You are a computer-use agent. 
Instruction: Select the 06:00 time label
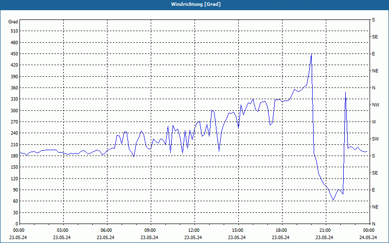[106, 230]
